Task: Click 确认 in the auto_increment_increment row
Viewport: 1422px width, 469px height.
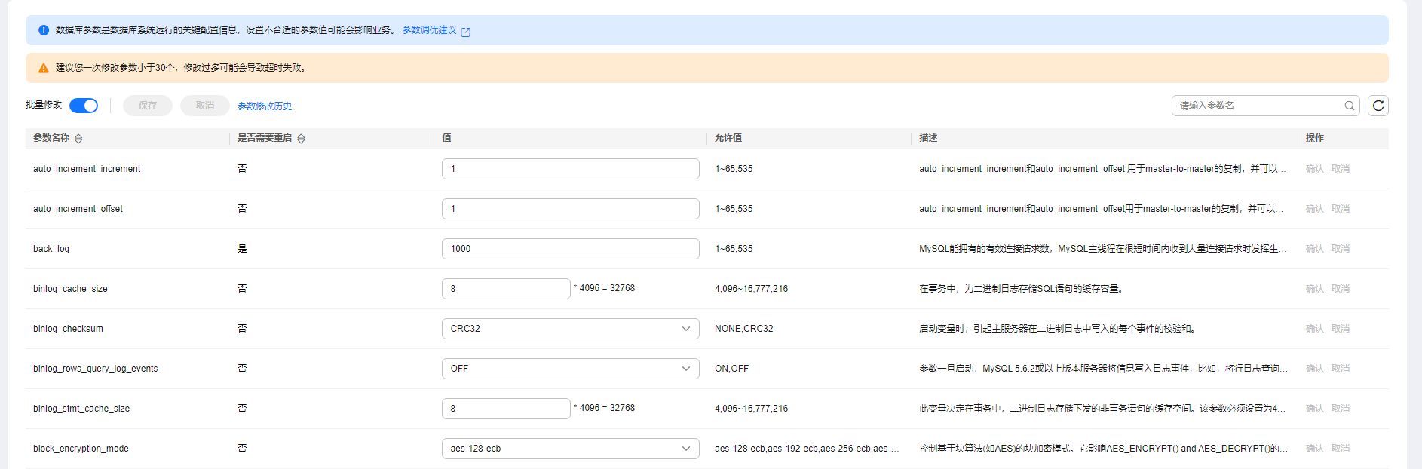Action: 1314,169
